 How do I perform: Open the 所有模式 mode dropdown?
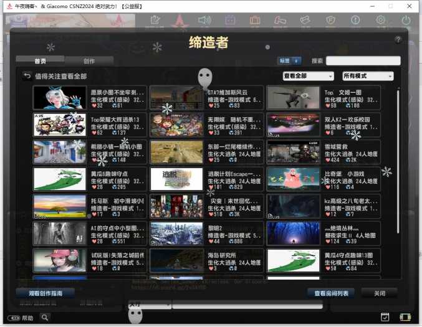(368, 76)
